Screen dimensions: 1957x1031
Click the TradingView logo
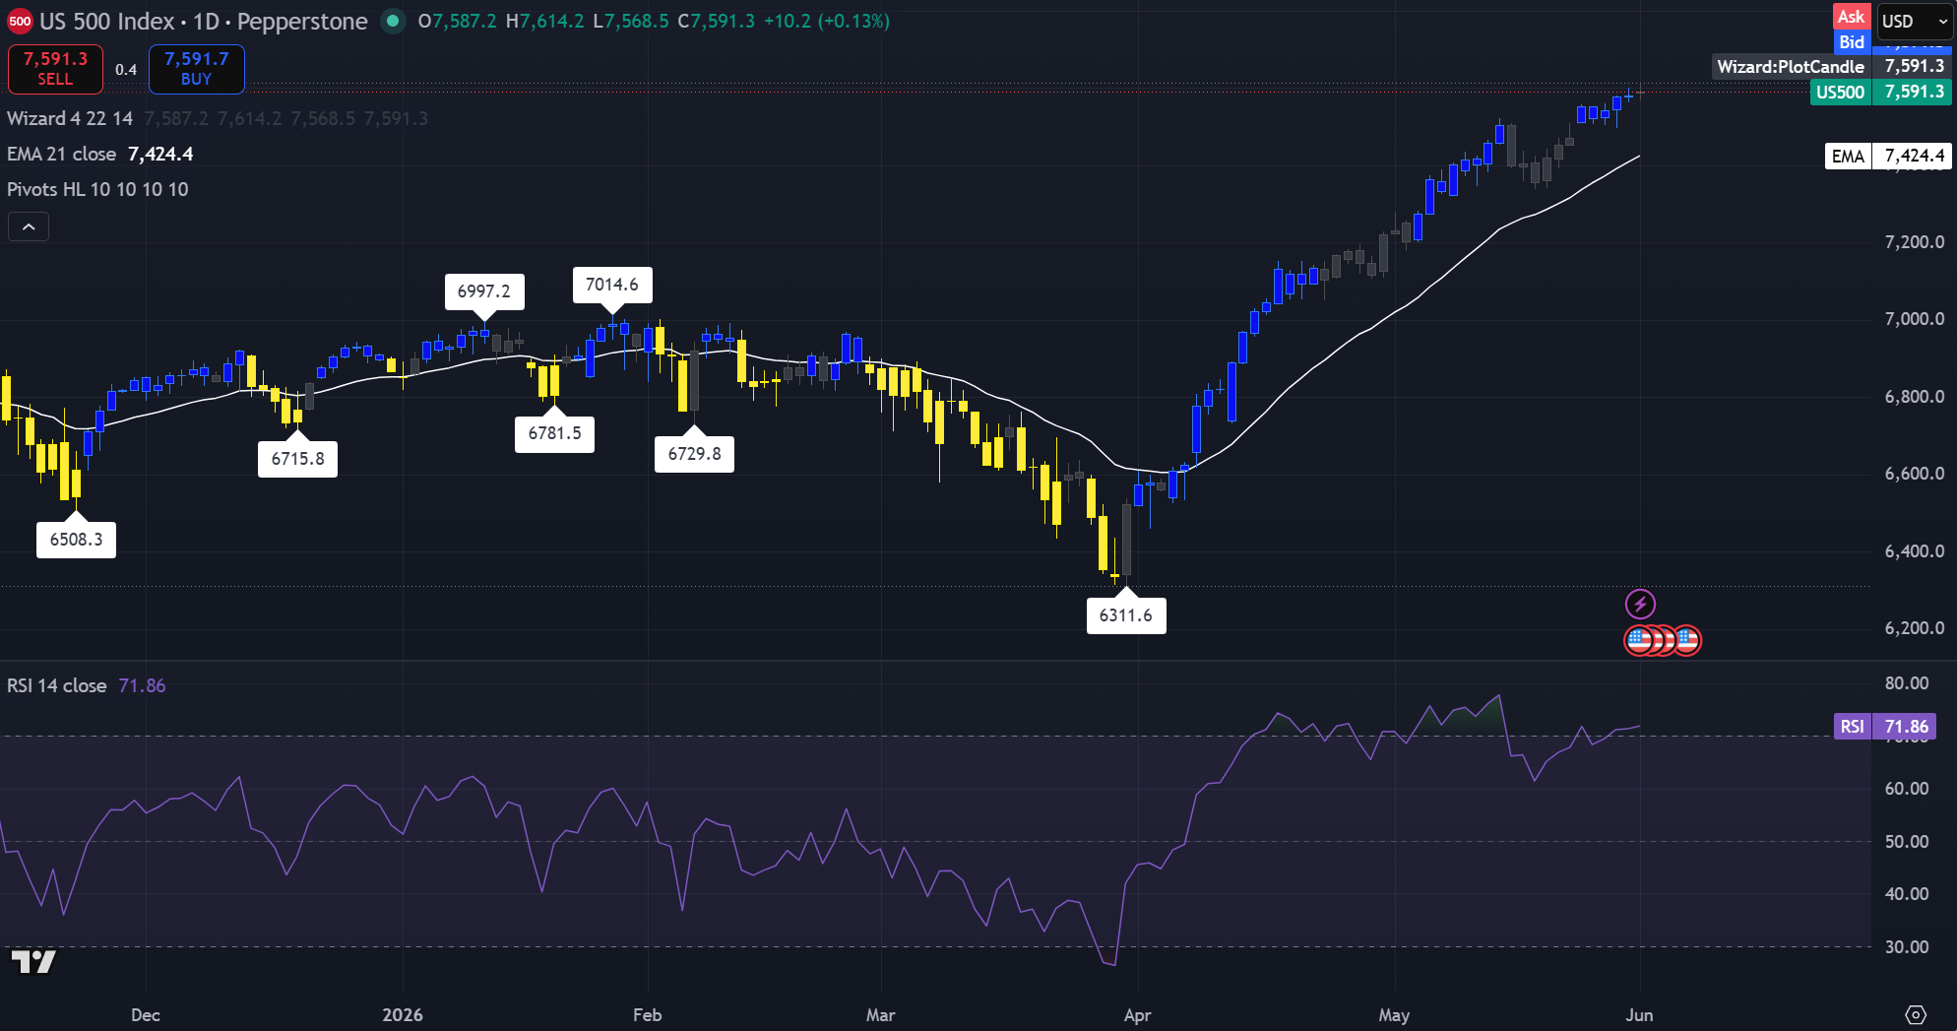[32, 961]
